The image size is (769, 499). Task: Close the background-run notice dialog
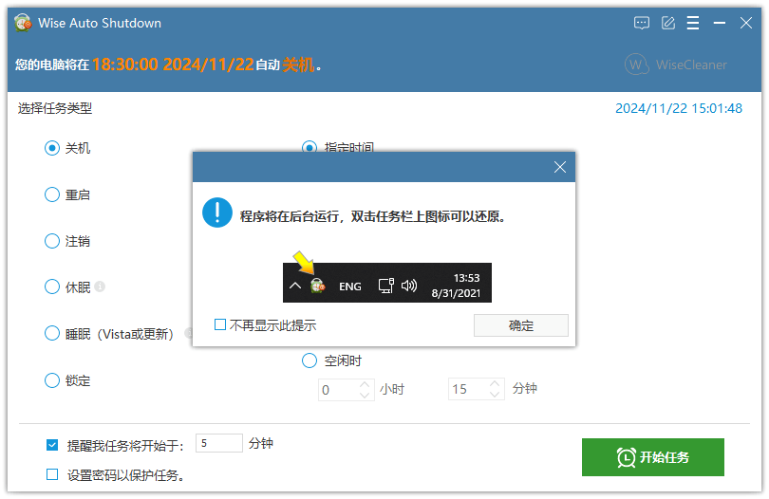(x=559, y=167)
